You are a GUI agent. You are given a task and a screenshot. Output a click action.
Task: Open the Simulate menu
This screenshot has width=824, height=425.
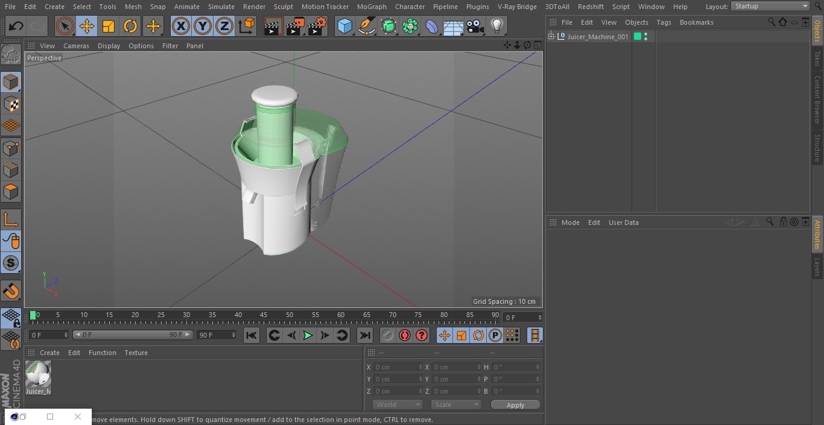pos(221,7)
